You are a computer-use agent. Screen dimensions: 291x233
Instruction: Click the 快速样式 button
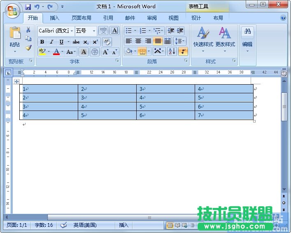[x=203, y=40]
